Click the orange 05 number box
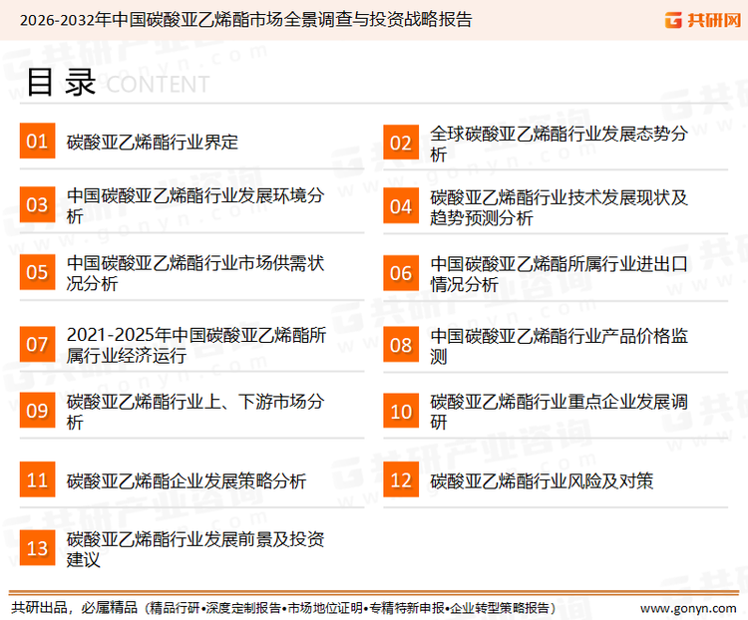The image size is (748, 620). (x=37, y=272)
